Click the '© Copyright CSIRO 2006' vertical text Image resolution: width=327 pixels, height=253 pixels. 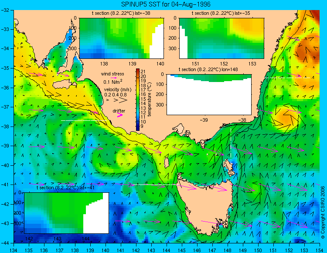click(x=323, y=212)
